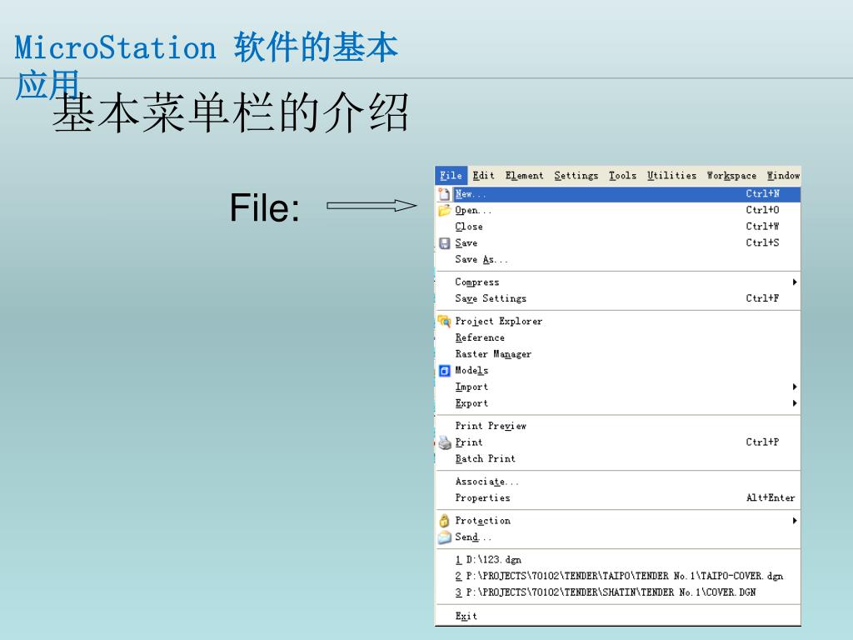Select the Reference menu entry
853x640 pixels.
pos(618,337)
